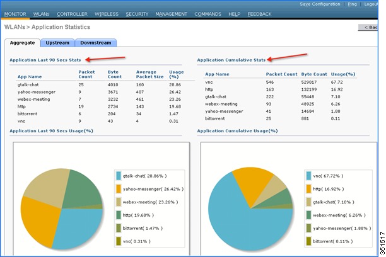Click the http row name in Cumulative Stats table
The image size is (386, 257).
point(209,89)
